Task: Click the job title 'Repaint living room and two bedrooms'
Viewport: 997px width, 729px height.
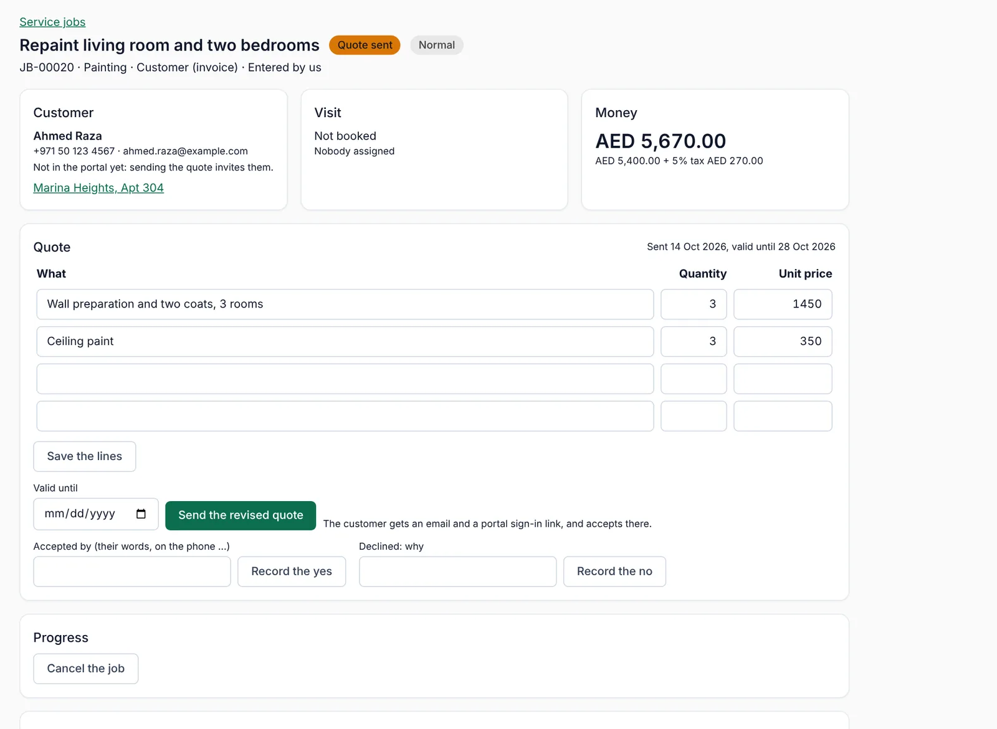Action: coord(169,45)
